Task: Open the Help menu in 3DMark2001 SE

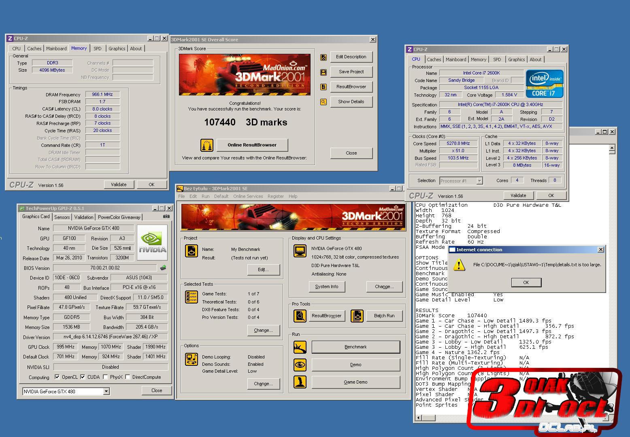Action: (x=293, y=196)
